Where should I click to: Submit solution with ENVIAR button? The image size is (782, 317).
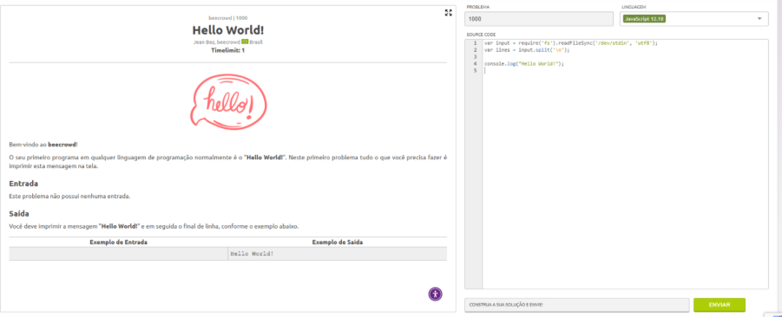720,305
